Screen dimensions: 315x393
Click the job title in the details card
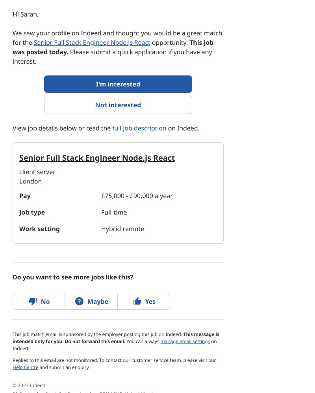[97, 158]
